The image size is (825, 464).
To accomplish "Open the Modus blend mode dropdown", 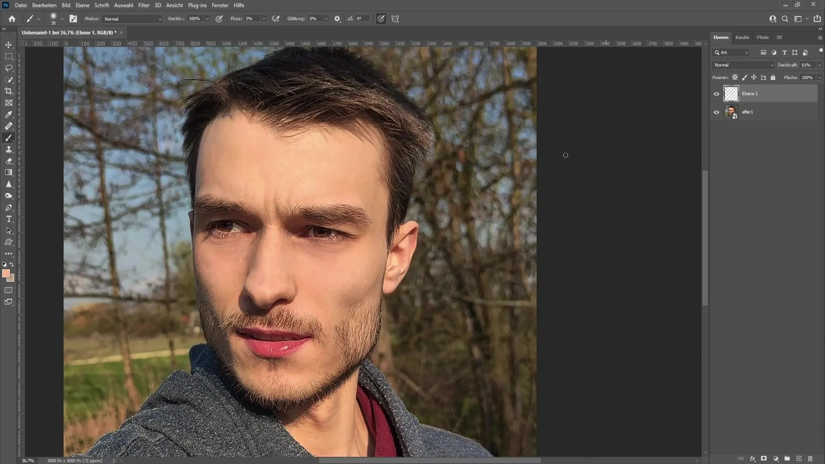I will point(132,19).
